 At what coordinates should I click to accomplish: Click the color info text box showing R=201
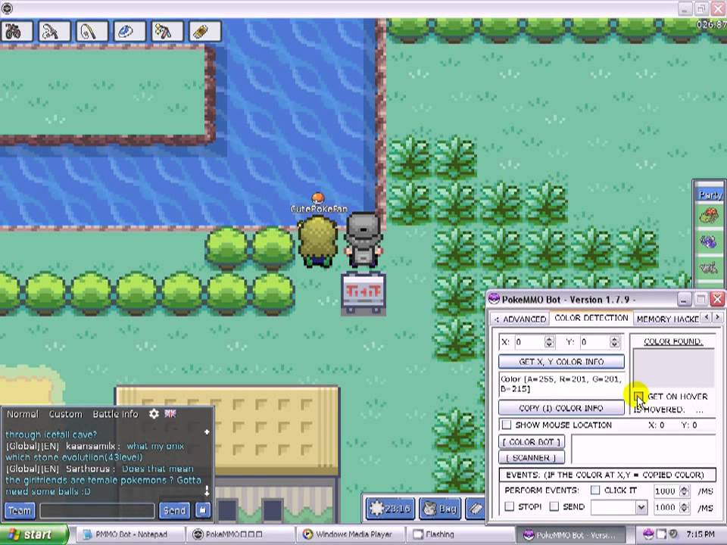[561, 385]
